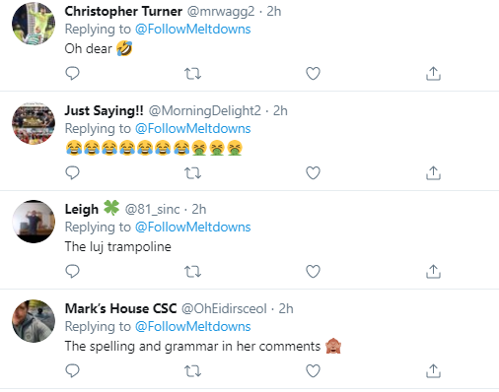
Task: Share Christopher Turner's tweet
Action: [433, 74]
